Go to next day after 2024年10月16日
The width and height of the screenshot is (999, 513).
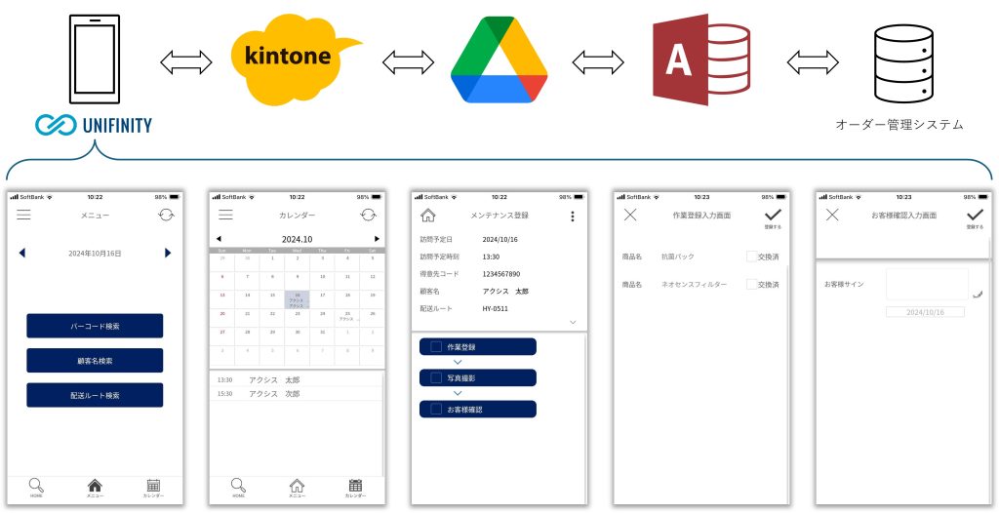pos(168,253)
